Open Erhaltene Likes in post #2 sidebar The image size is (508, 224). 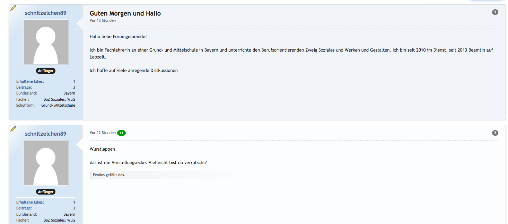pos(30,202)
